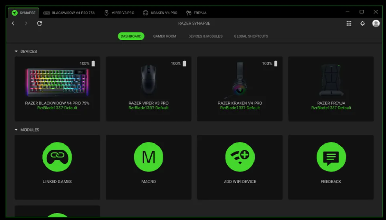This screenshot has height=220, width=386.
Task: Open the Viper V3 Pro top tab
Action: [x=119, y=13]
